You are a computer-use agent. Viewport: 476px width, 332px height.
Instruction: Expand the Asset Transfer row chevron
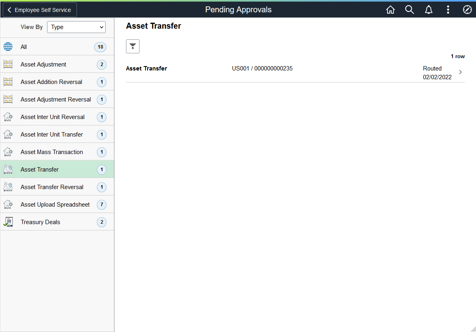click(460, 72)
